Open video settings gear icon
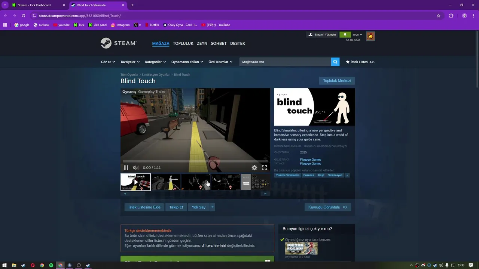The image size is (479, 269). click(x=254, y=168)
